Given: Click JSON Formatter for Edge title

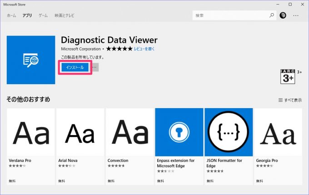Looking at the screenshot, I should click(x=224, y=163).
